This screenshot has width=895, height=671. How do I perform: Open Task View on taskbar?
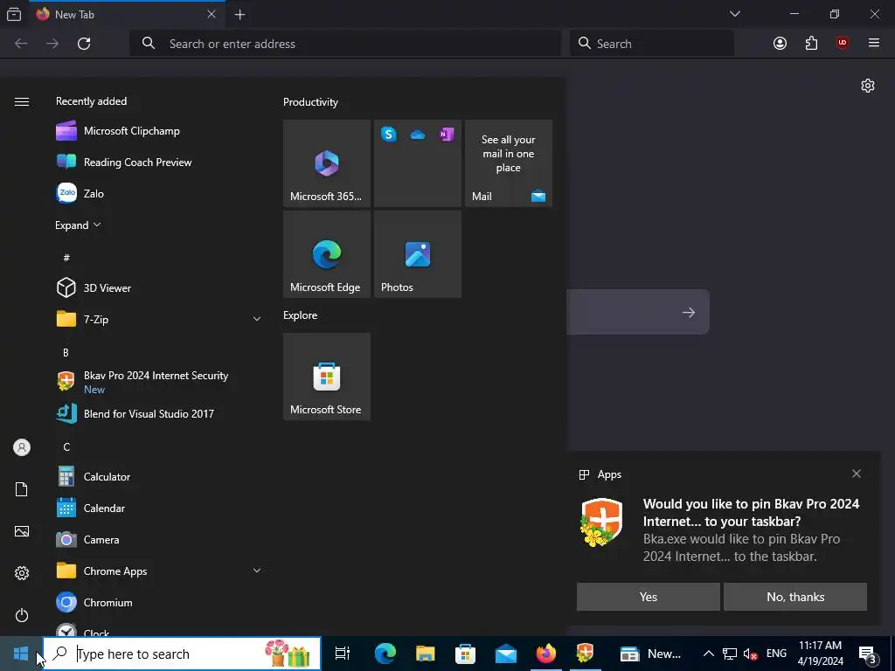(343, 654)
